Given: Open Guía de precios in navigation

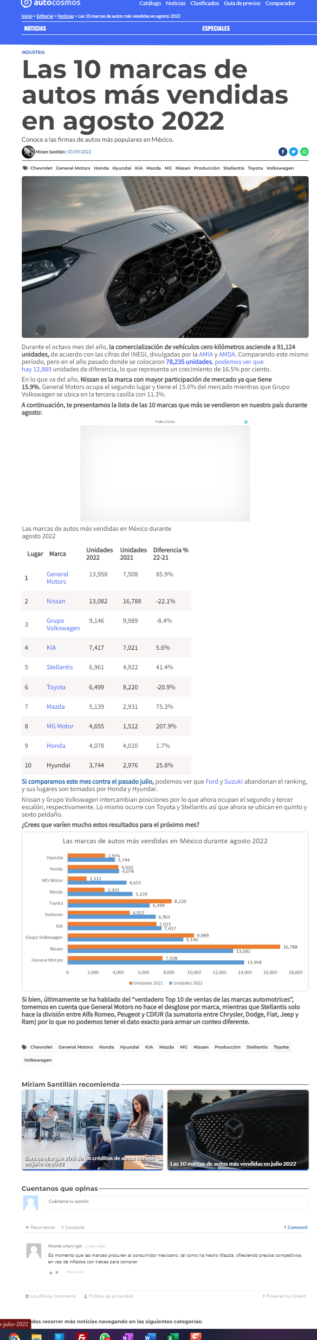Looking at the screenshot, I should (x=242, y=3).
